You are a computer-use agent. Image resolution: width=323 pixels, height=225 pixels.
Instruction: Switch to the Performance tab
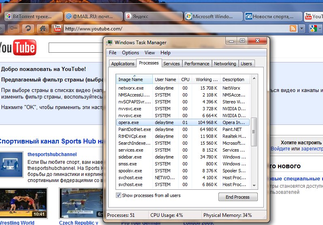[197, 64]
